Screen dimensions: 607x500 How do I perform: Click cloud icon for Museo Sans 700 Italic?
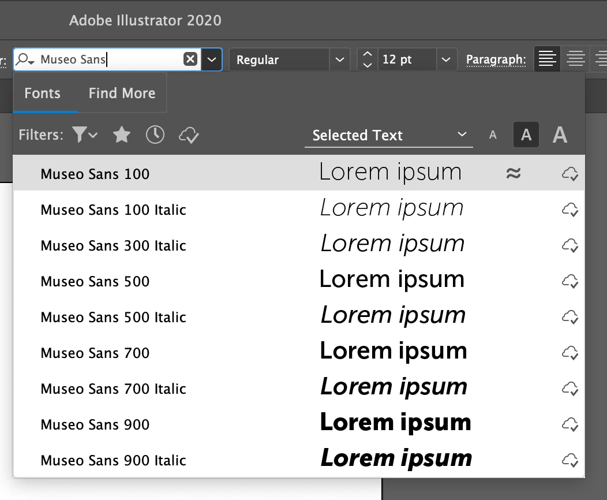(x=570, y=389)
